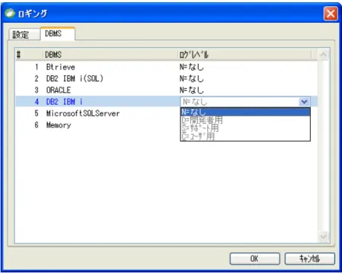Click the log level value for DB2 IBM i(SQL)
342x273 pixels.
192,79
